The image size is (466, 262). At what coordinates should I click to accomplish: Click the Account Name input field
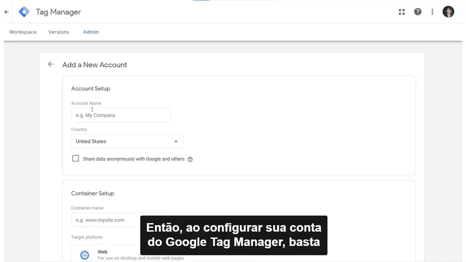(x=121, y=115)
